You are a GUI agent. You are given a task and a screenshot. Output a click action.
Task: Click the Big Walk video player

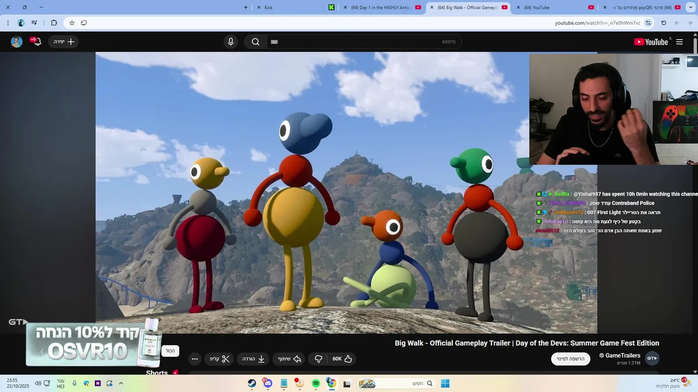(346, 193)
